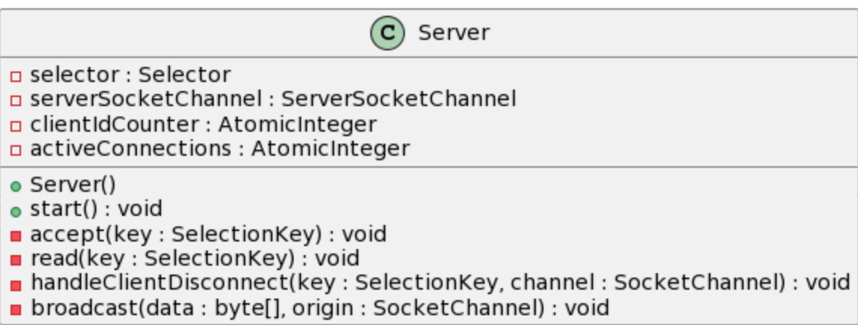The width and height of the screenshot is (858, 325).
Task: Click private icon next to serverSocketChannel
Action: 16,100
